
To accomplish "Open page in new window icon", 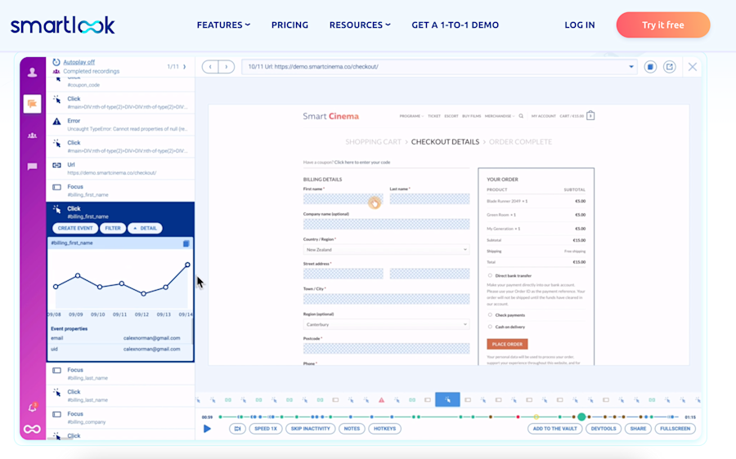I will click(x=669, y=67).
